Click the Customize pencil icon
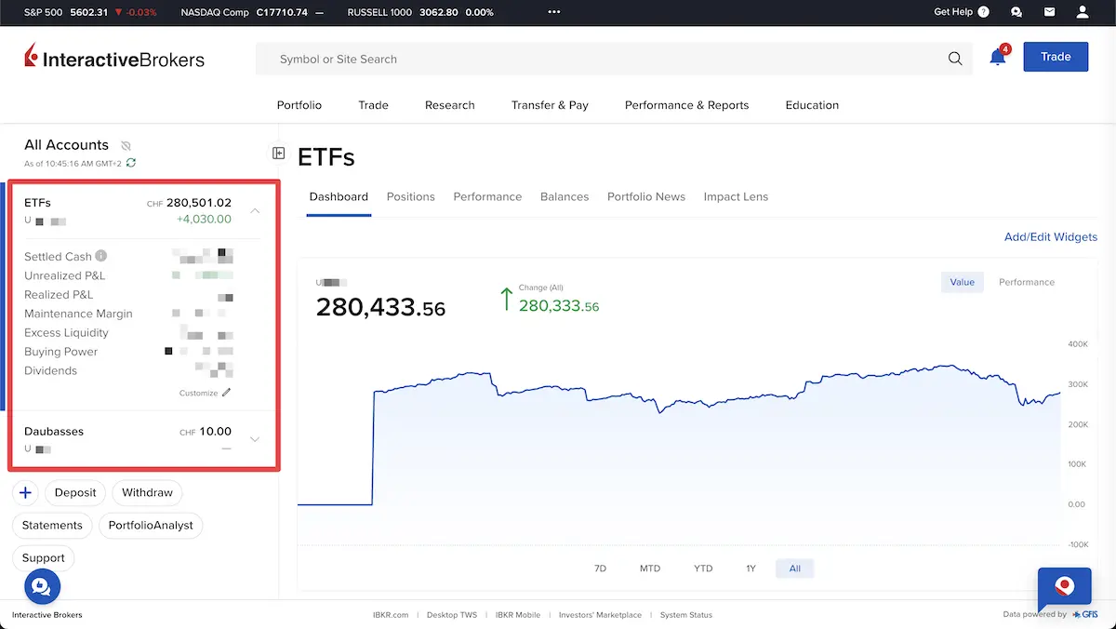 click(x=226, y=393)
